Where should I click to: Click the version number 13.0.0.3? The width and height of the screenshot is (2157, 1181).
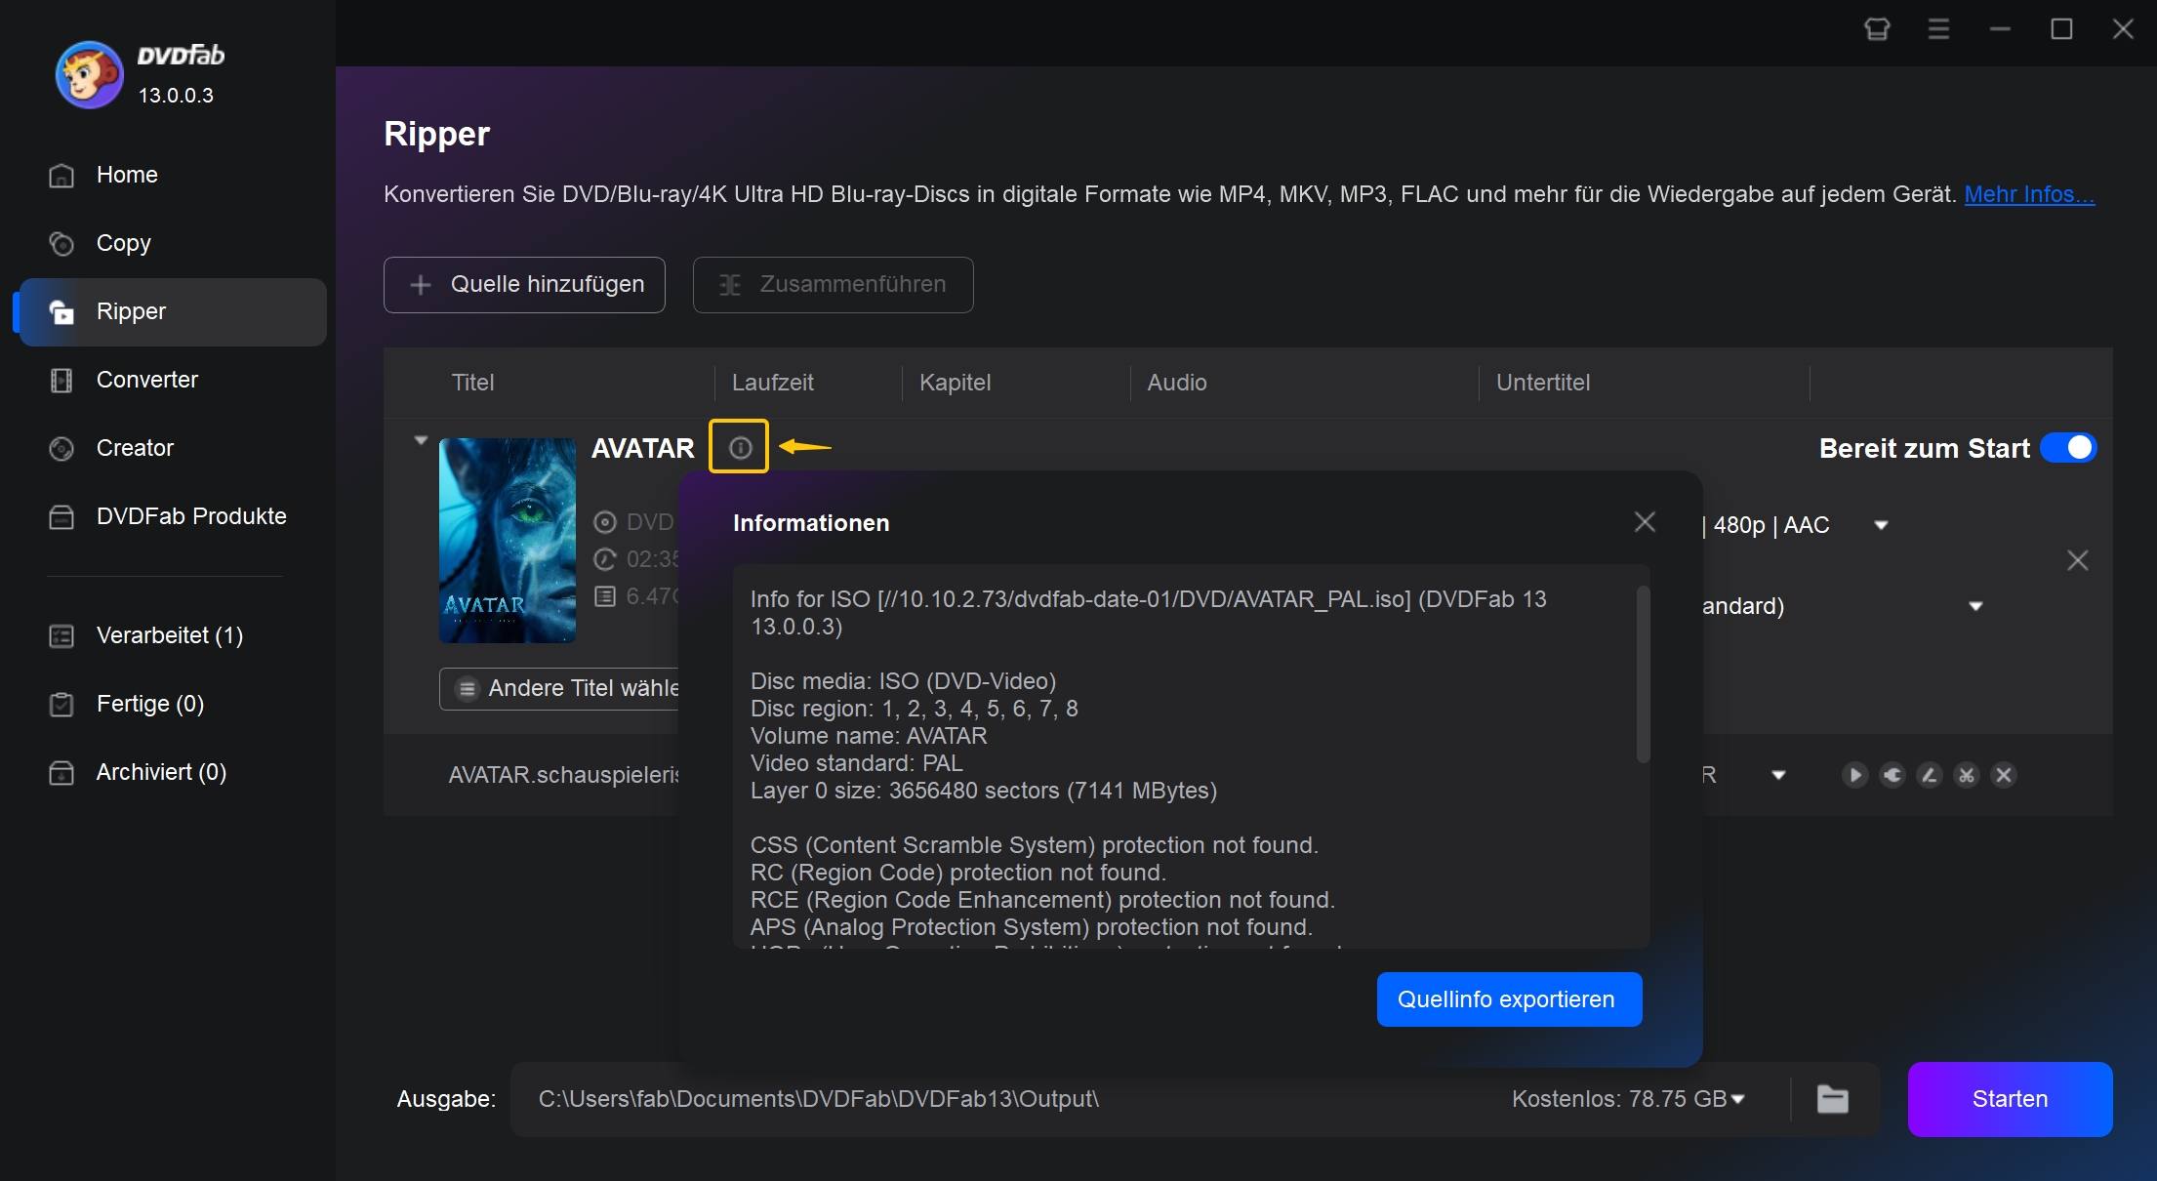pyautogui.click(x=176, y=96)
